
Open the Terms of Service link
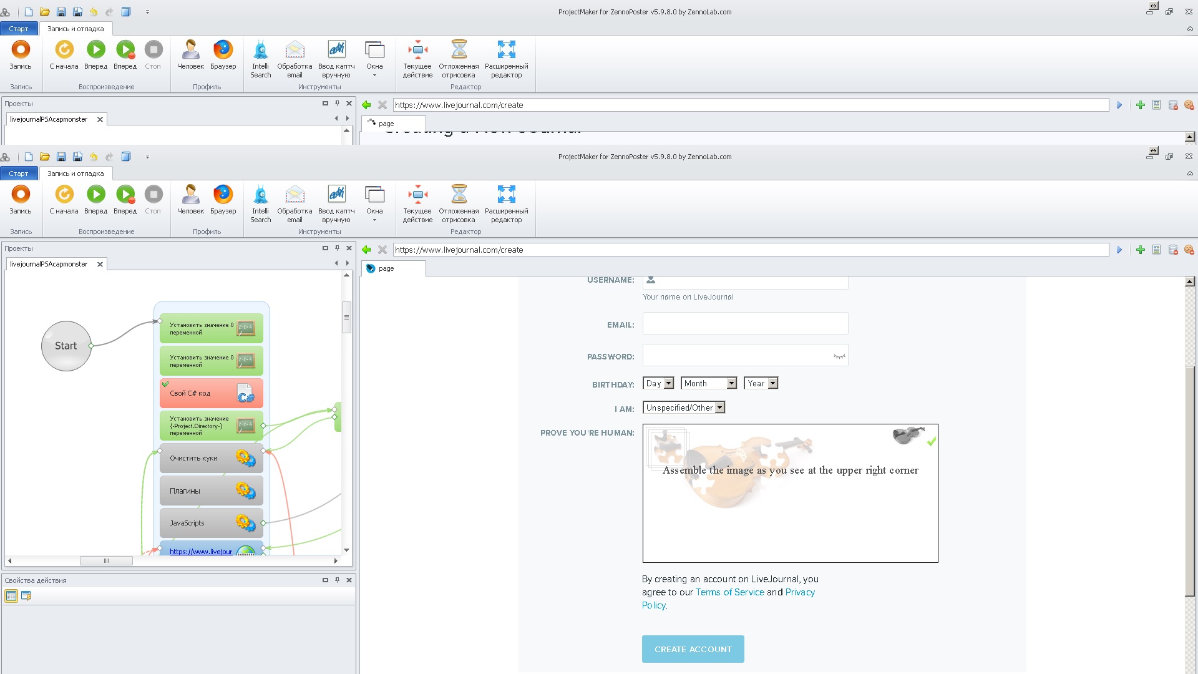(729, 592)
